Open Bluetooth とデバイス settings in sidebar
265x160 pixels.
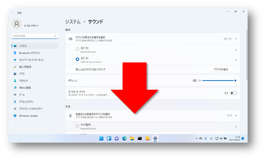click(29, 53)
